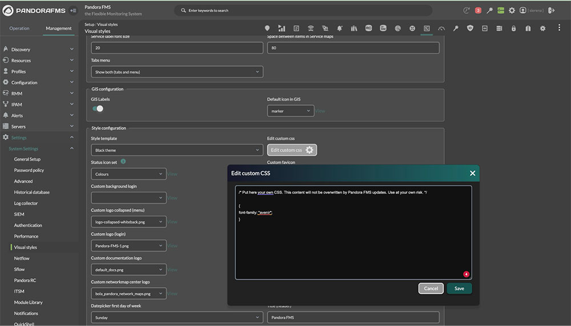
Task: Open General Setup in sidebar
Action: pos(27,159)
